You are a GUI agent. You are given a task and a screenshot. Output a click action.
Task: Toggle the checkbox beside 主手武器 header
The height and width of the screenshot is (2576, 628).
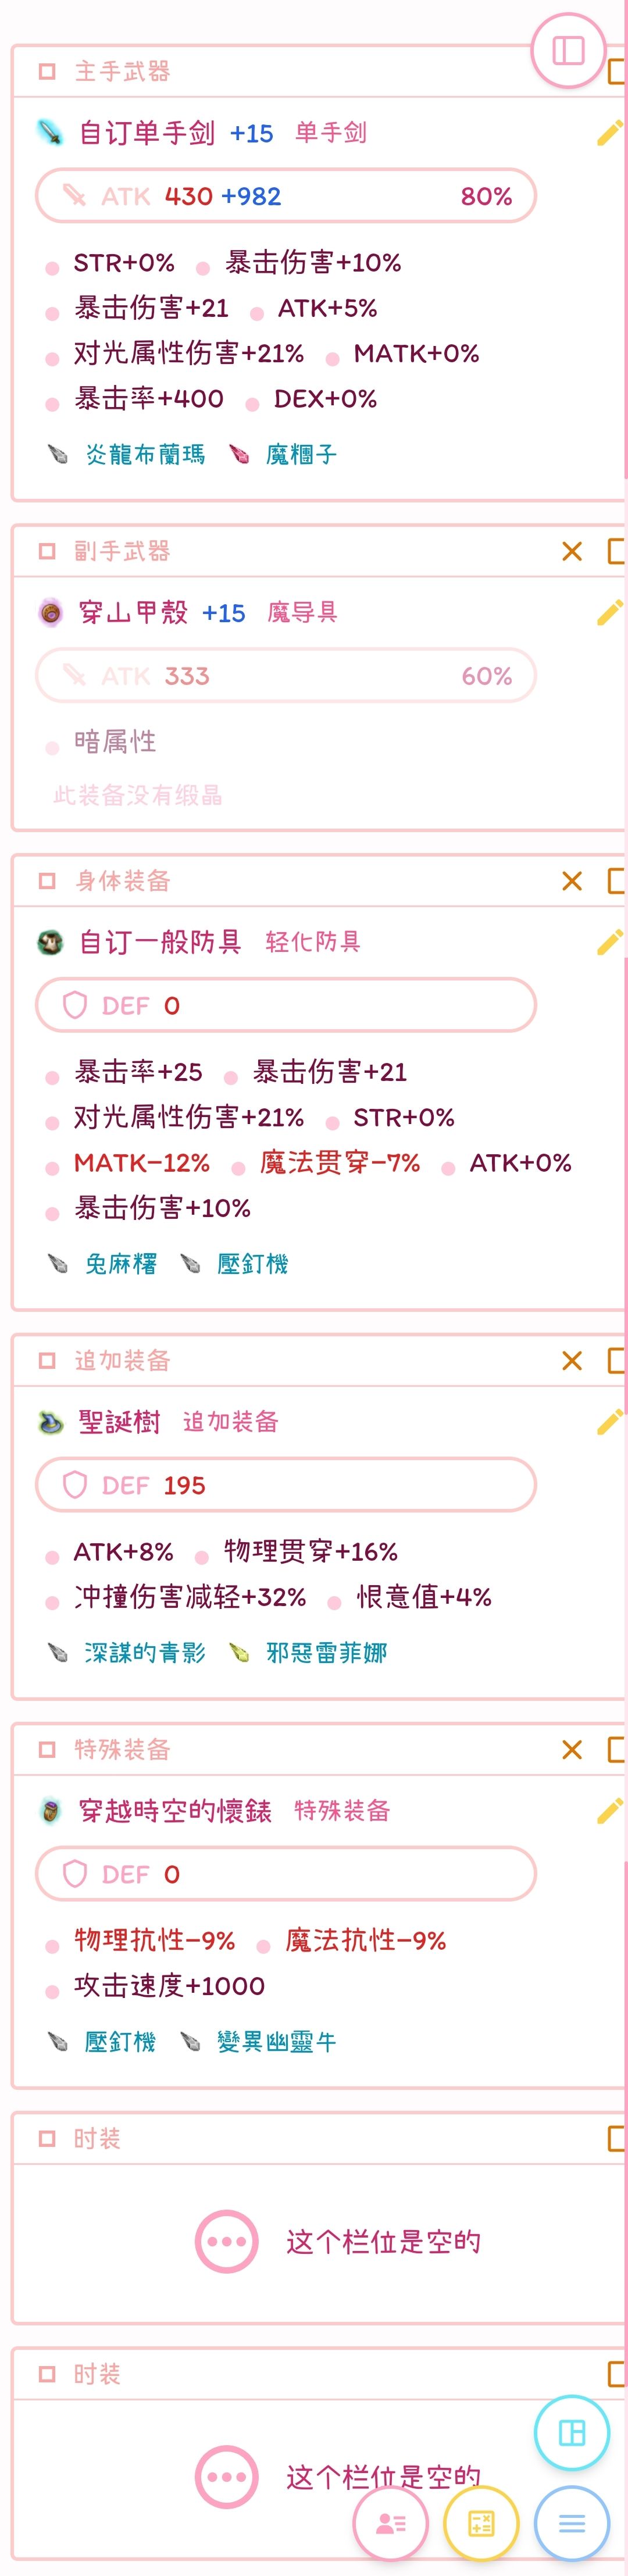coord(47,72)
